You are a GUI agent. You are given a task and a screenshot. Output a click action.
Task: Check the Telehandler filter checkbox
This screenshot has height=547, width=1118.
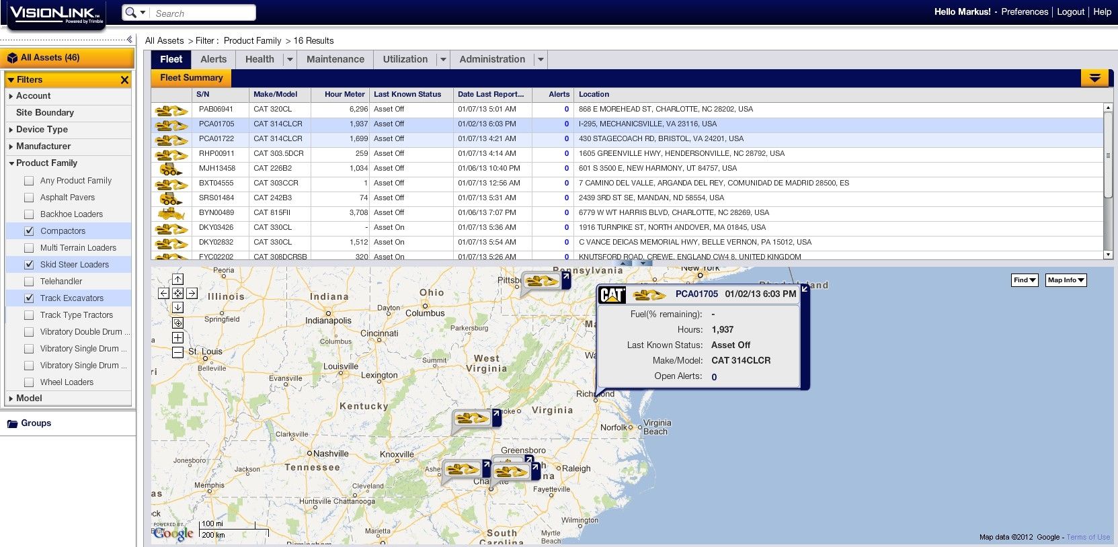tap(29, 282)
